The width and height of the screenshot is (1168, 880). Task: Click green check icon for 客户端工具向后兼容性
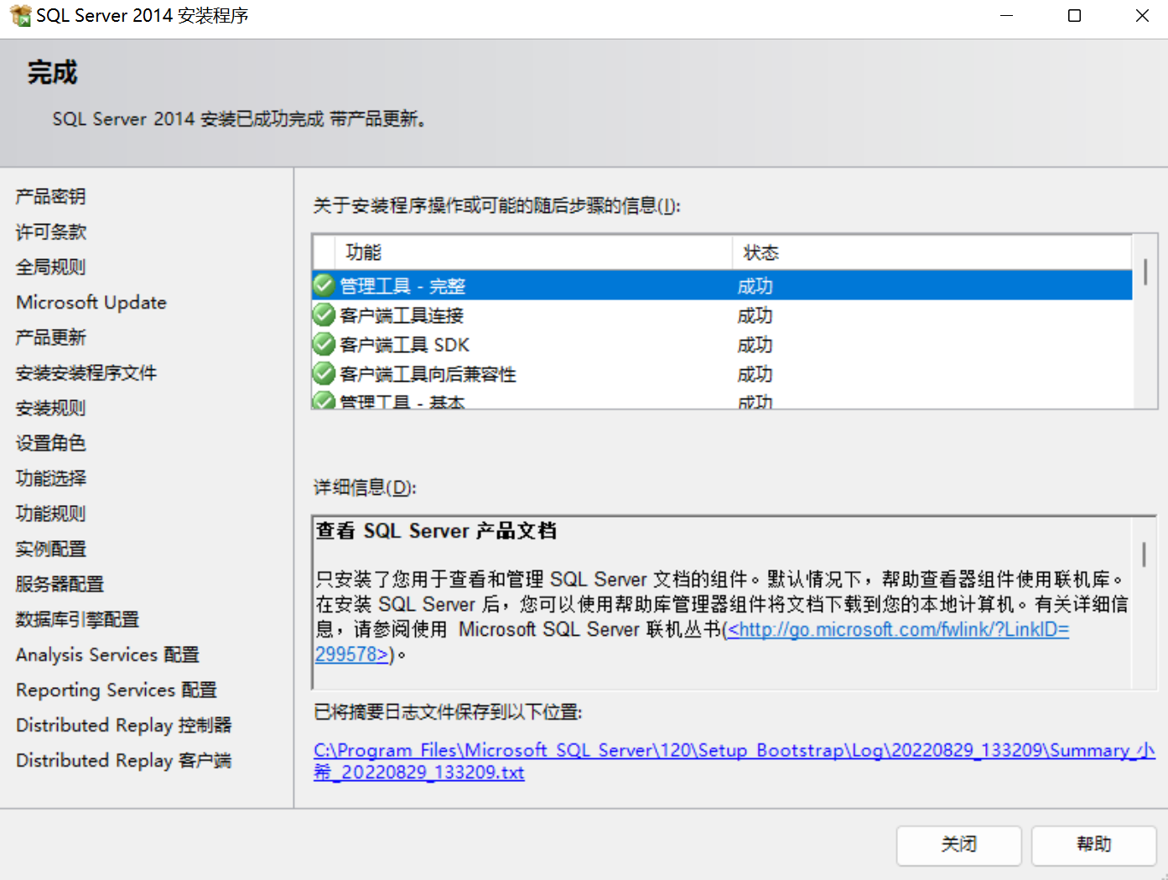pyautogui.click(x=324, y=373)
